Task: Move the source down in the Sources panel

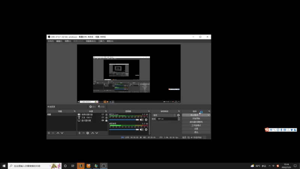Action: click(x=97, y=133)
